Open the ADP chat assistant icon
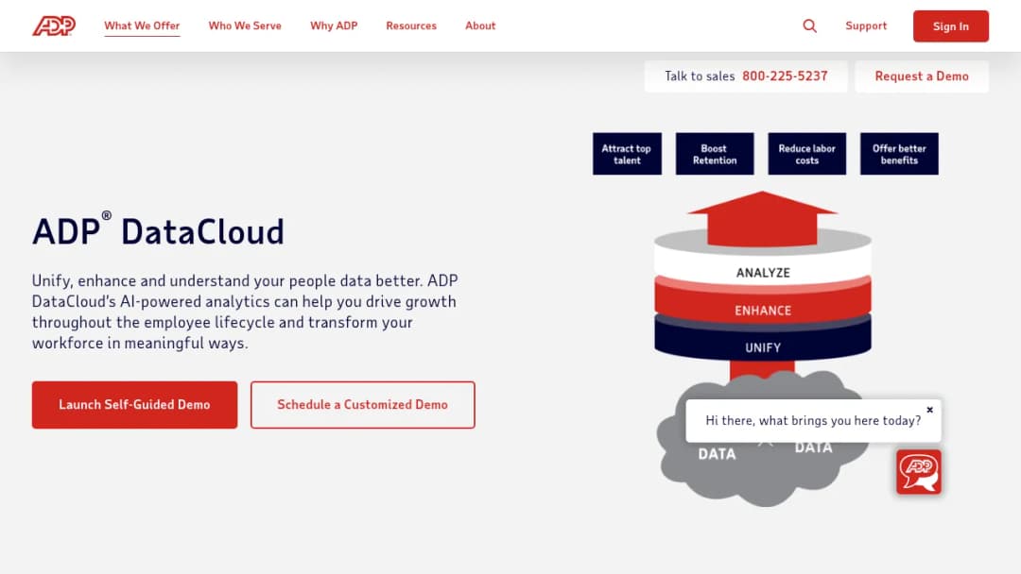The image size is (1021, 574). pyautogui.click(x=919, y=472)
